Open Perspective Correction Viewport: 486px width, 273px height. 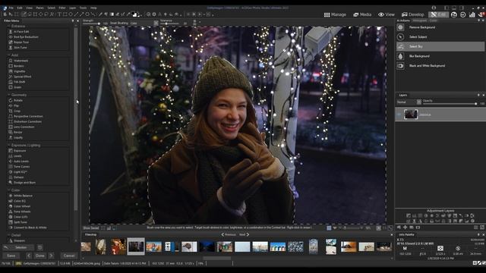pos(28,116)
